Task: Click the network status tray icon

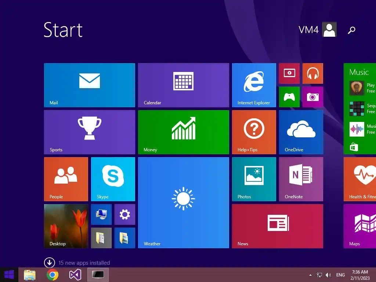Action: pyautogui.click(x=319, y=275)
